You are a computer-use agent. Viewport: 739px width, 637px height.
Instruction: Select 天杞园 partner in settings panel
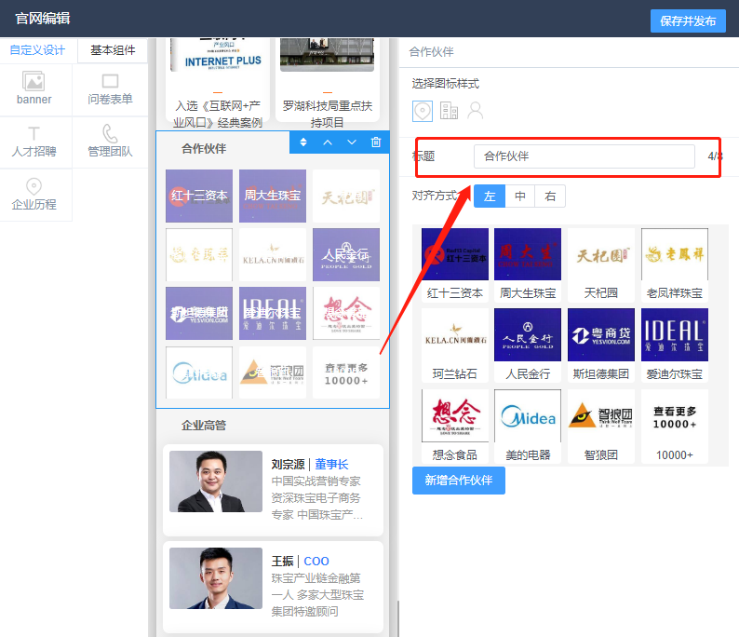click(x=601, y=264)
